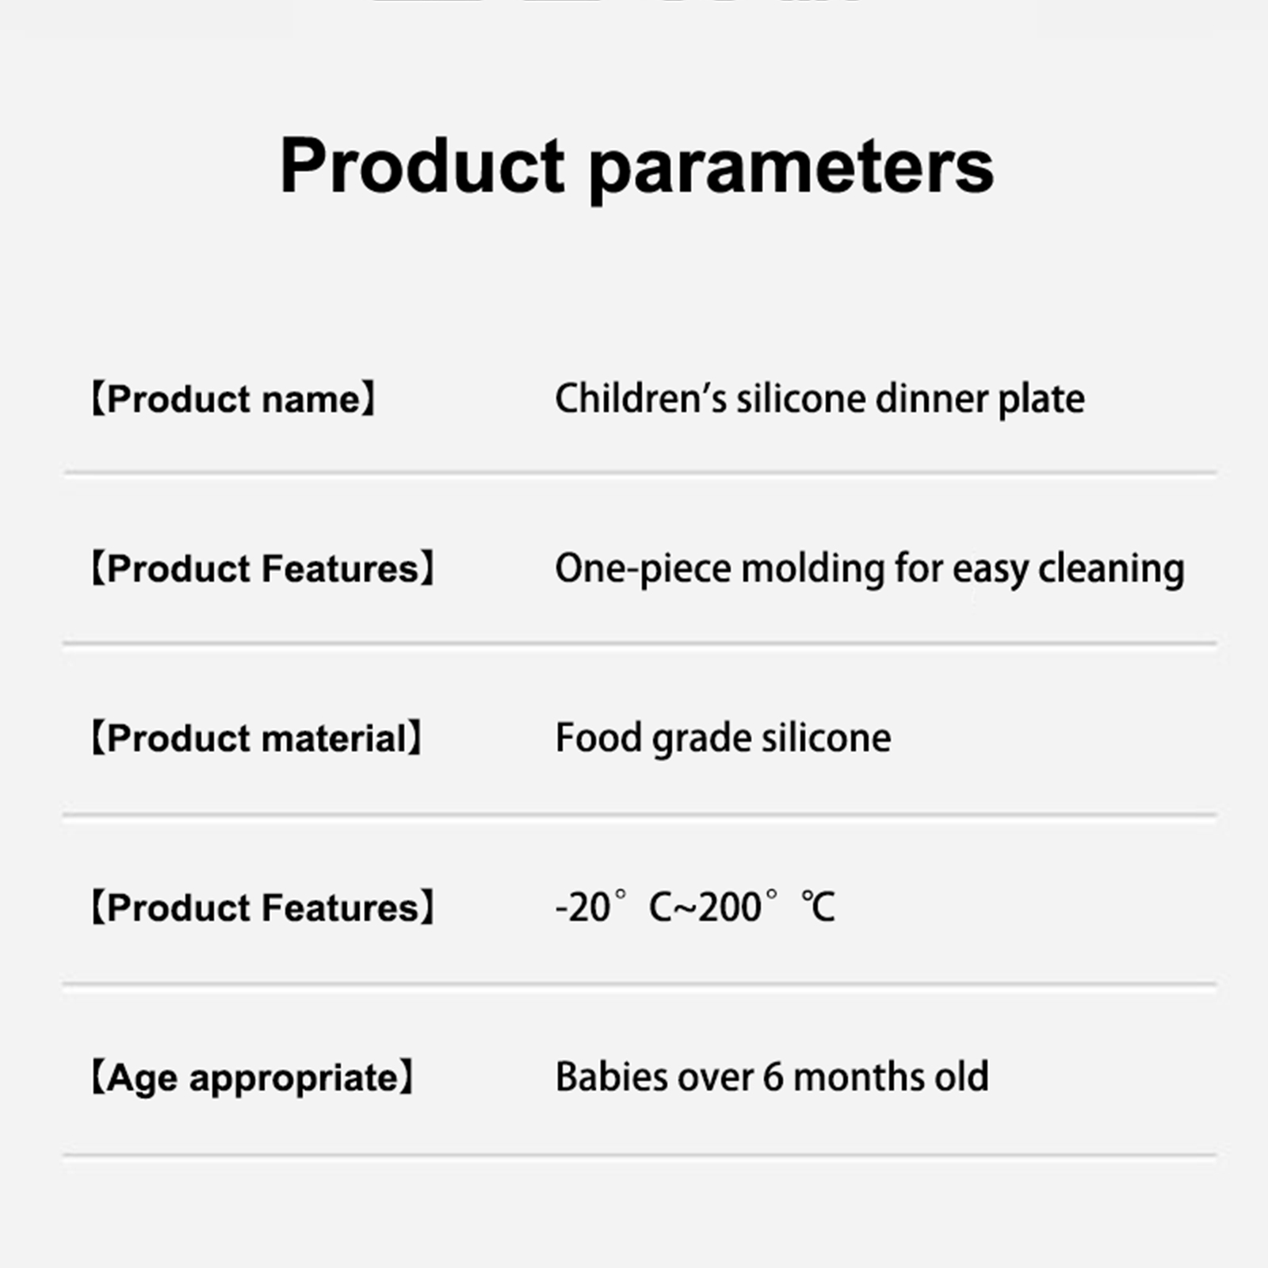Viewport: 1268px width, 1268px height.
Task: Click the Product Features label beside 'One-piece molding'
Action: 262,569
